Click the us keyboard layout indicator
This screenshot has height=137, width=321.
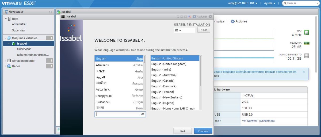click(185, 30)
